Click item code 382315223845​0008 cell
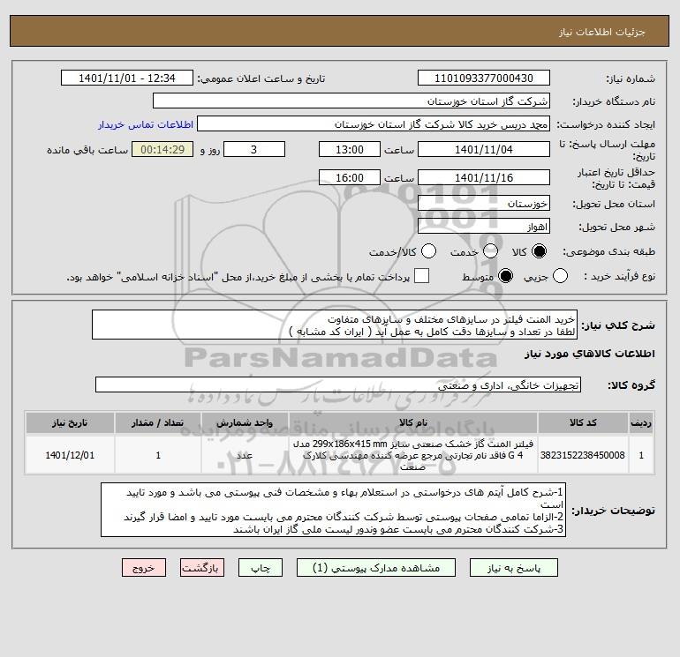This screenshot has width=680, height=657. point(583,455)
